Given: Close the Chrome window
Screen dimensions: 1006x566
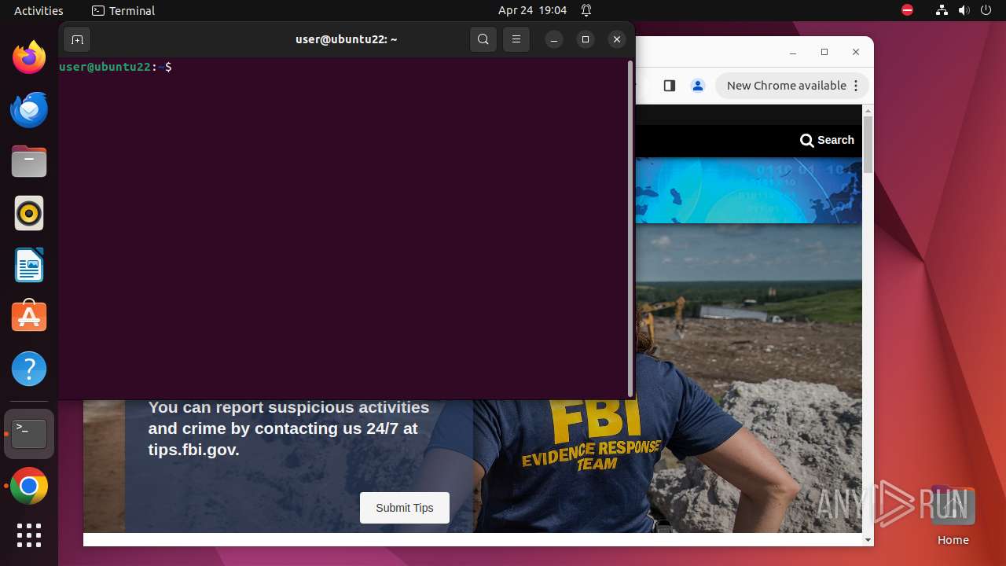Looking at the screenshot, I should [x=856, y=52].
